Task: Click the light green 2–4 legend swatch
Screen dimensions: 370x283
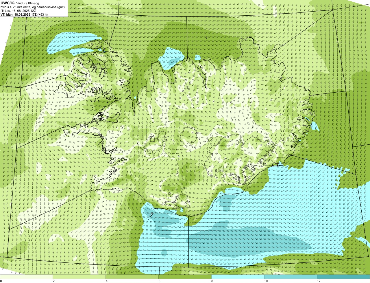Action: pos(79,277)
